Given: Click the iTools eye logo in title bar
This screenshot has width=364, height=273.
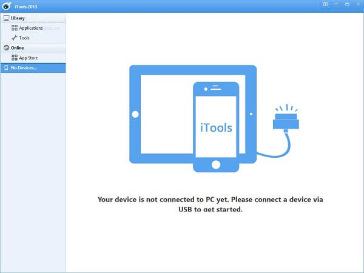Looking at the screenshot, I should coord(7,6).
